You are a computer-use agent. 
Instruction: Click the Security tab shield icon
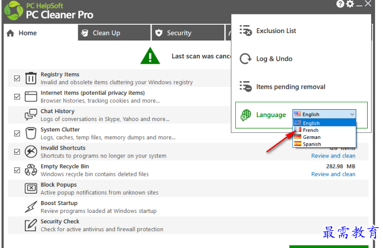point(159,33)
